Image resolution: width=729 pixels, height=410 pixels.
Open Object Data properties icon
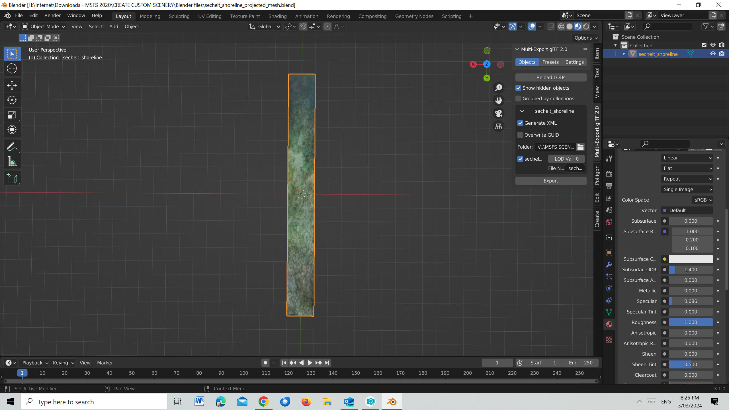(x=609, y=312)
